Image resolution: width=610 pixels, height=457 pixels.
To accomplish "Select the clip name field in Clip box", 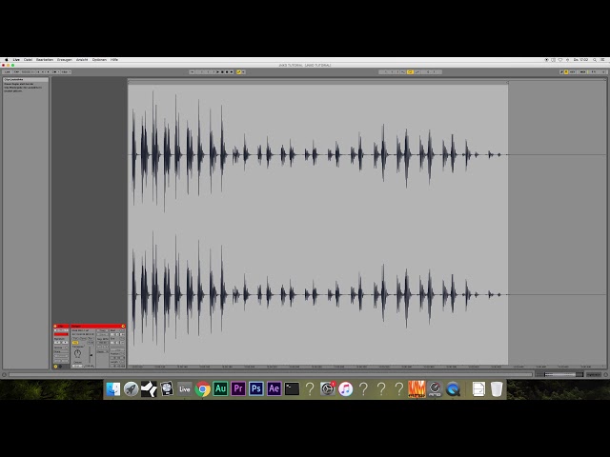I will [x=61, y=330].
